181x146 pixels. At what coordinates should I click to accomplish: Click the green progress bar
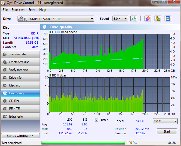[x=83, y=143]
